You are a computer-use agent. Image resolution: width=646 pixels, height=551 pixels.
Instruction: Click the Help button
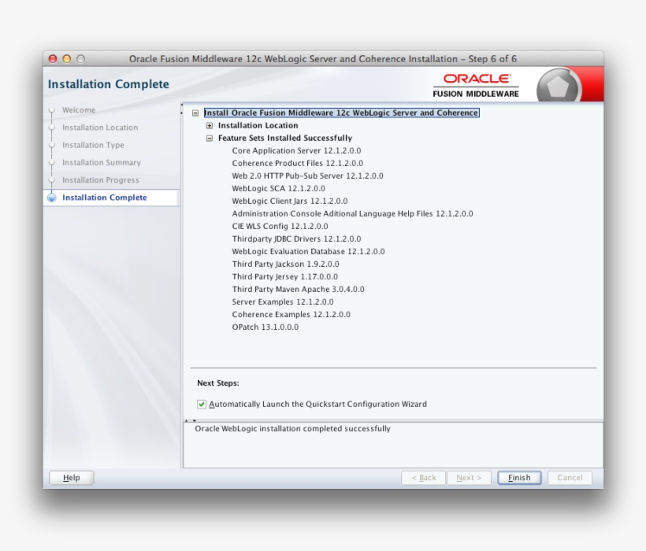click(71, 478)
